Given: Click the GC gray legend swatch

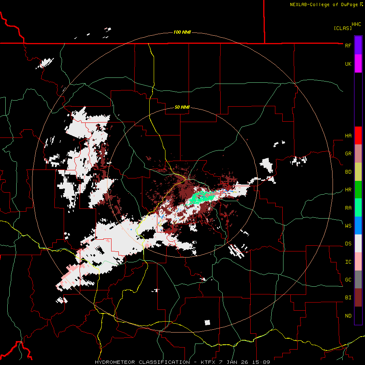Looking at the screenshot, I should click(x=358, y=279).
